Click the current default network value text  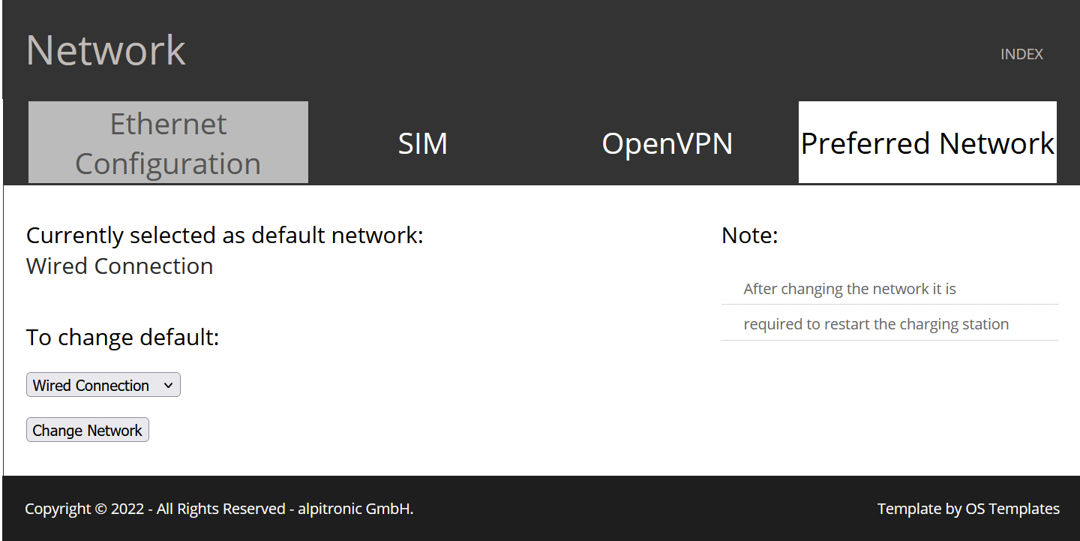tap(119, 266)
